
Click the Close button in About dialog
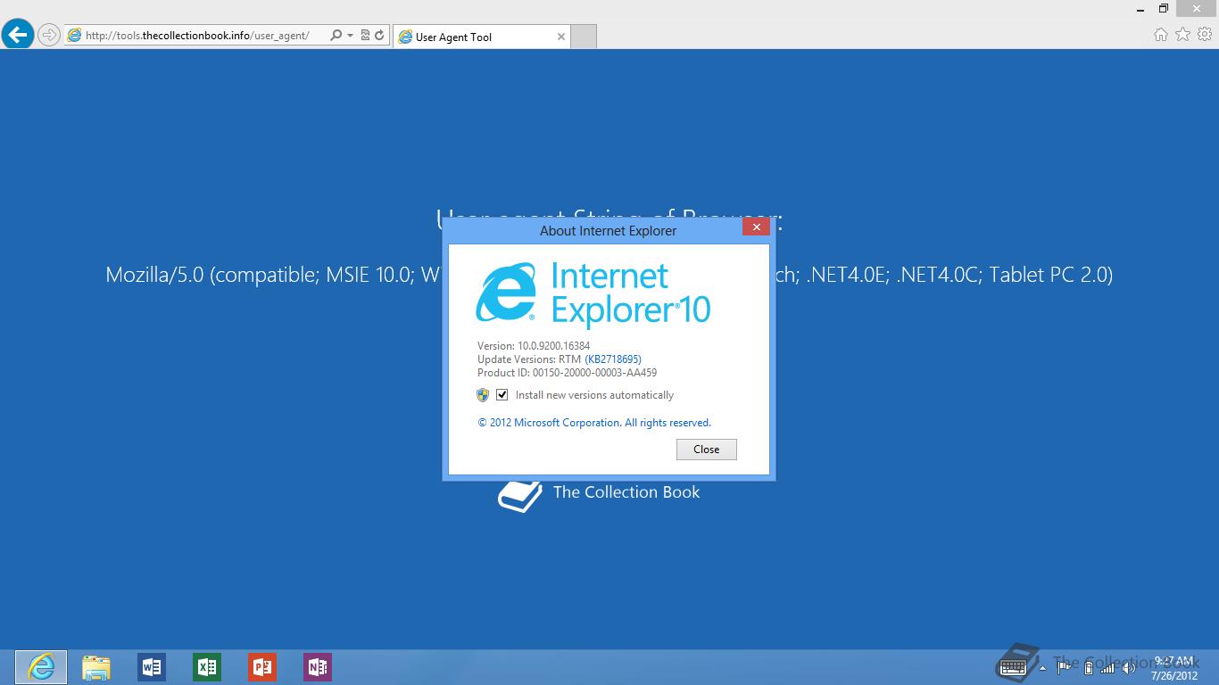[x=706, y=450]
